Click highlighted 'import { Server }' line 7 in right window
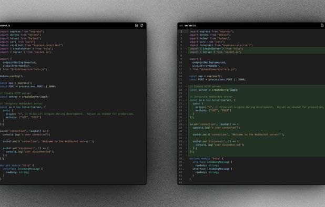The width and height of the screenshot is (325, 207). [x=216, y=52]
